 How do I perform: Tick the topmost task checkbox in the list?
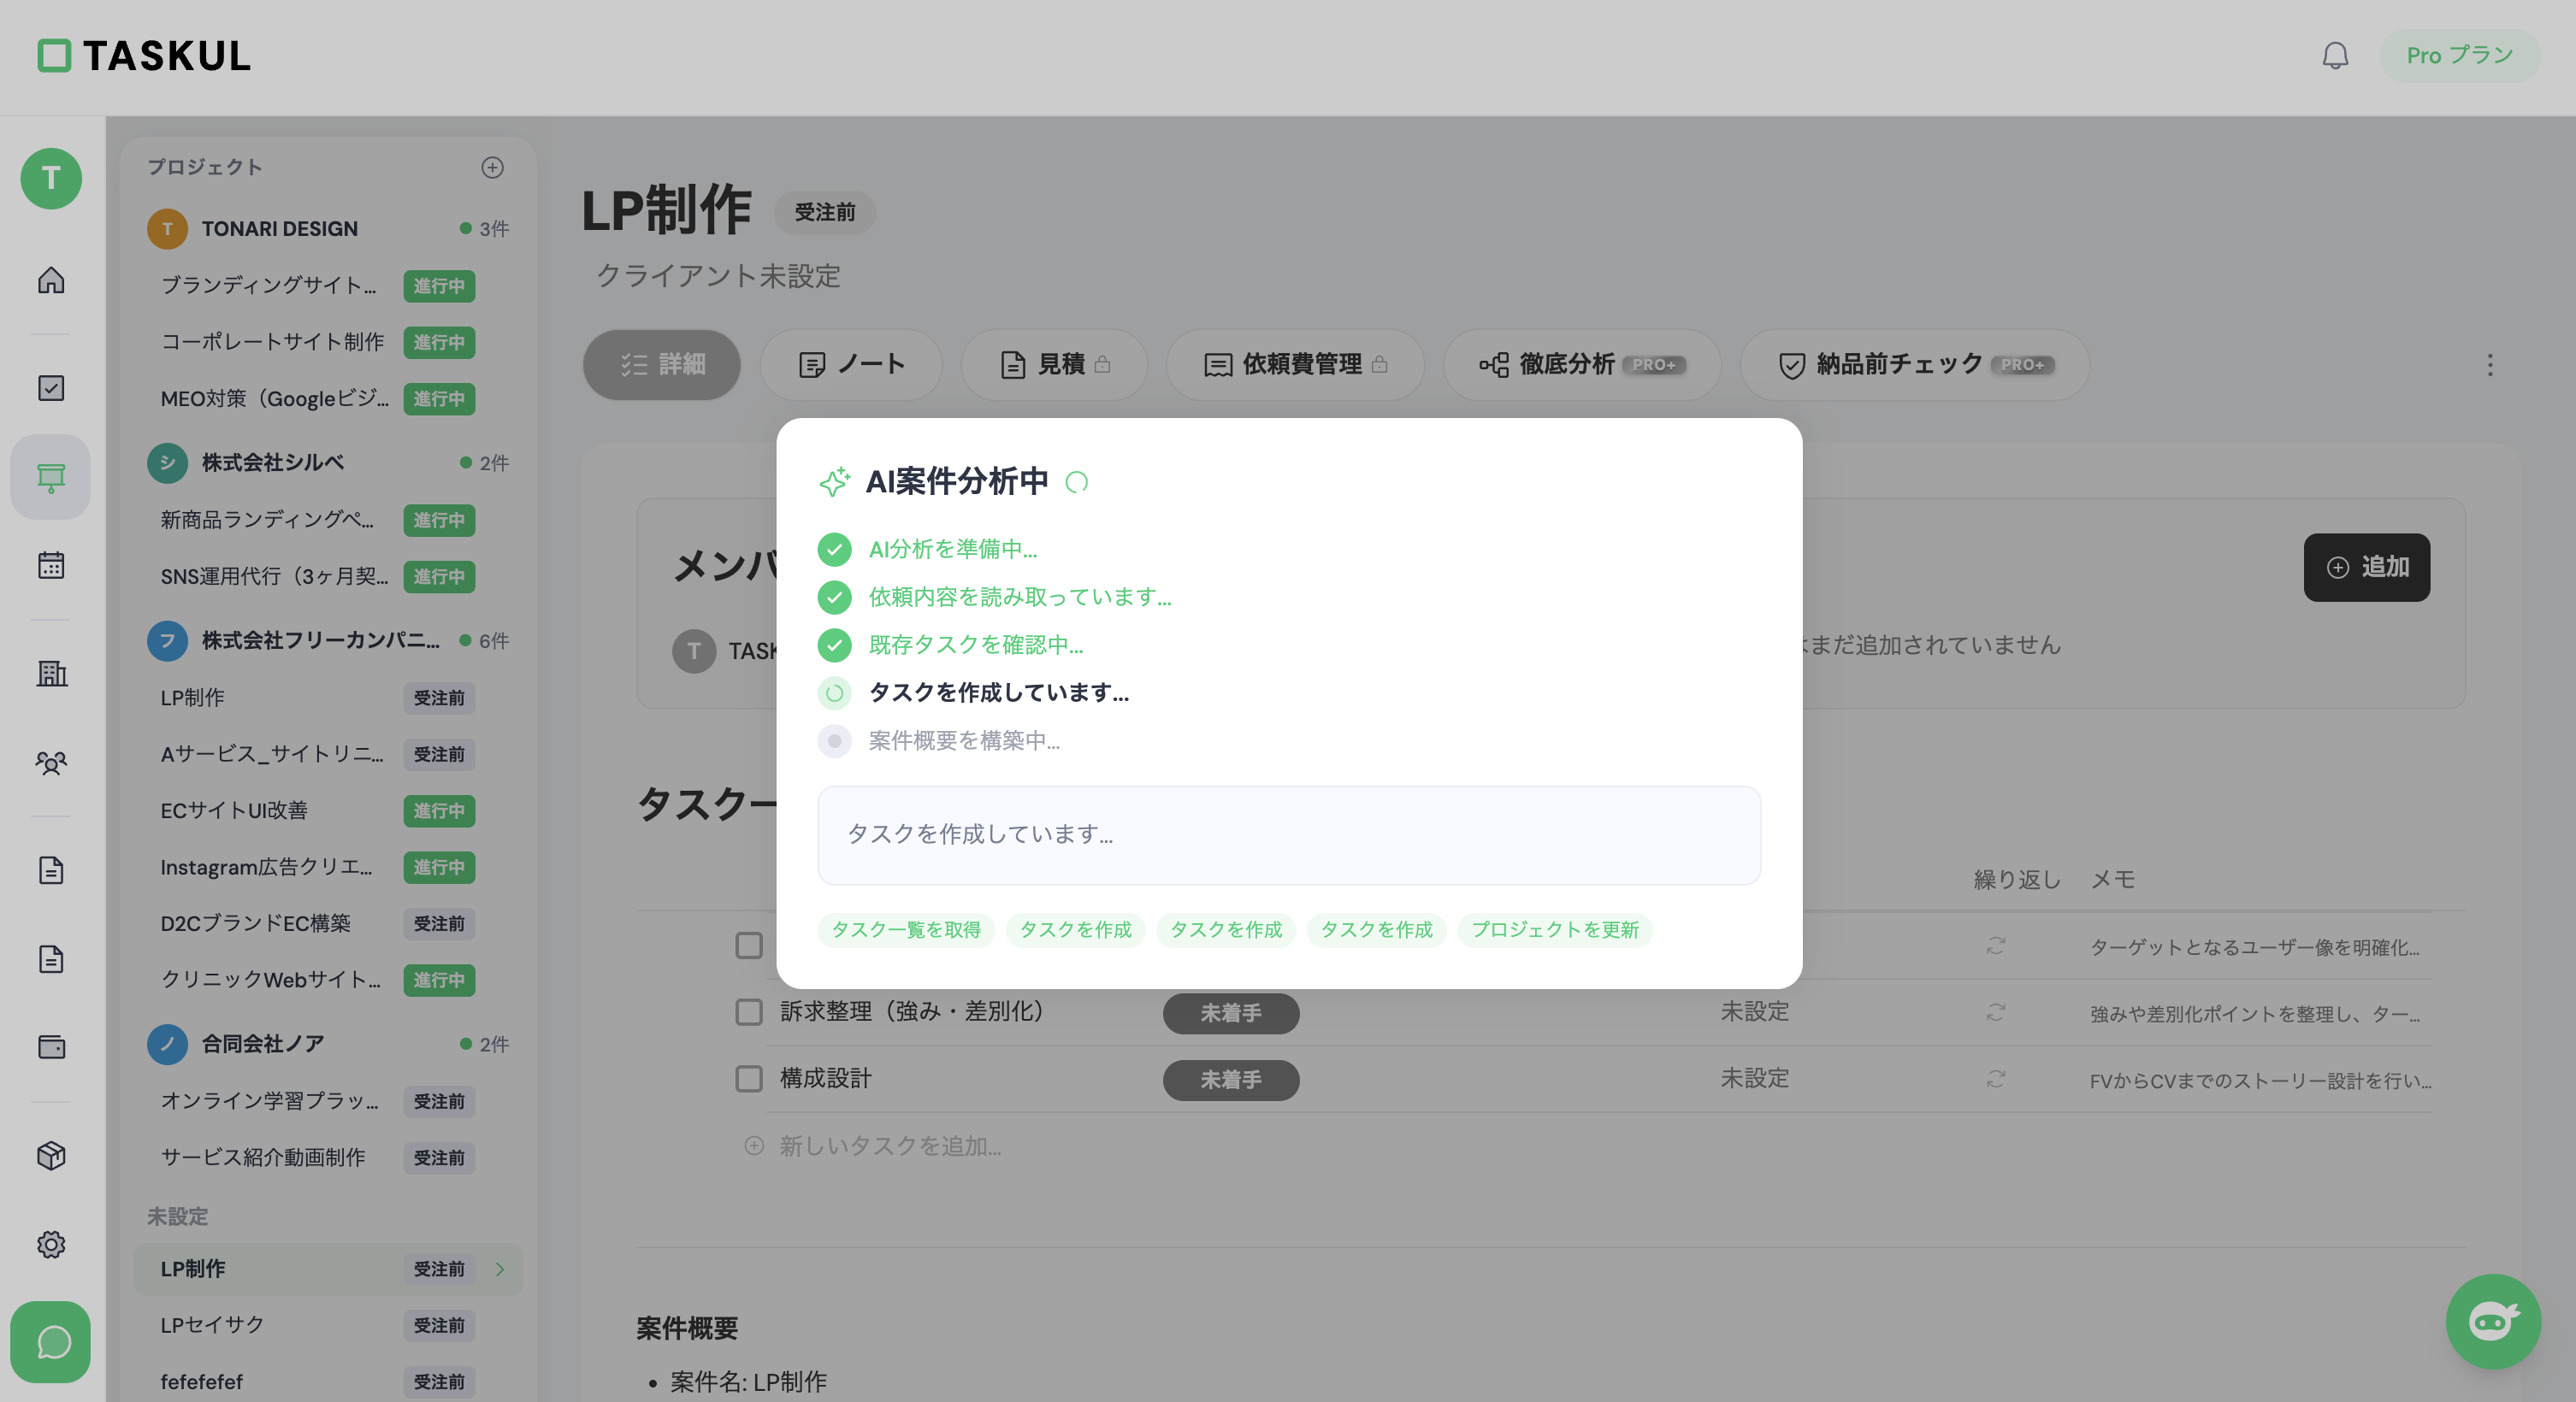click(749, 945)
